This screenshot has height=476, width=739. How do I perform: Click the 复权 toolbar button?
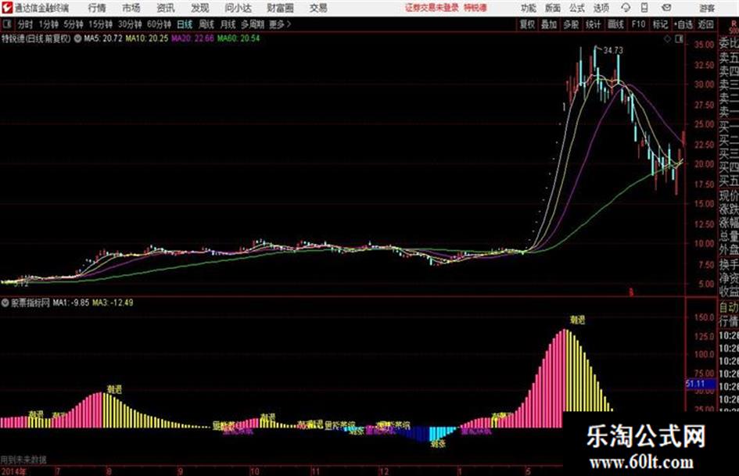(x=527, y=24)
